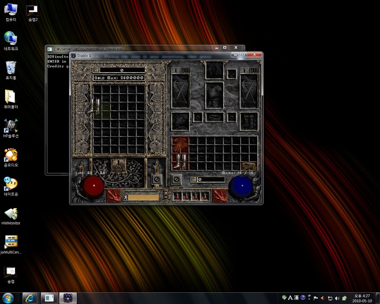380x304 pixels.
Task: Click the empty amulet equipment slot
Action: [x=232, y=74]
